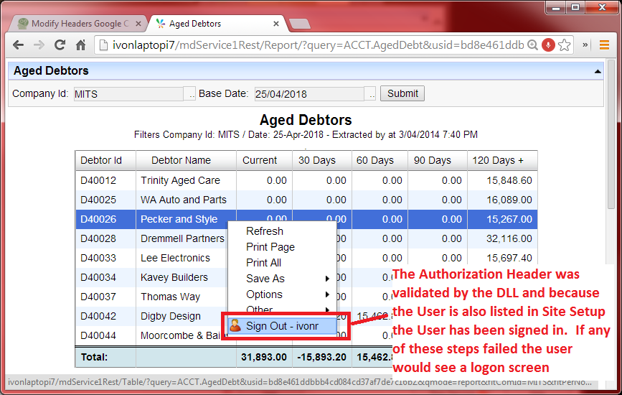Open the browser home page icon

tap(80, 45)
